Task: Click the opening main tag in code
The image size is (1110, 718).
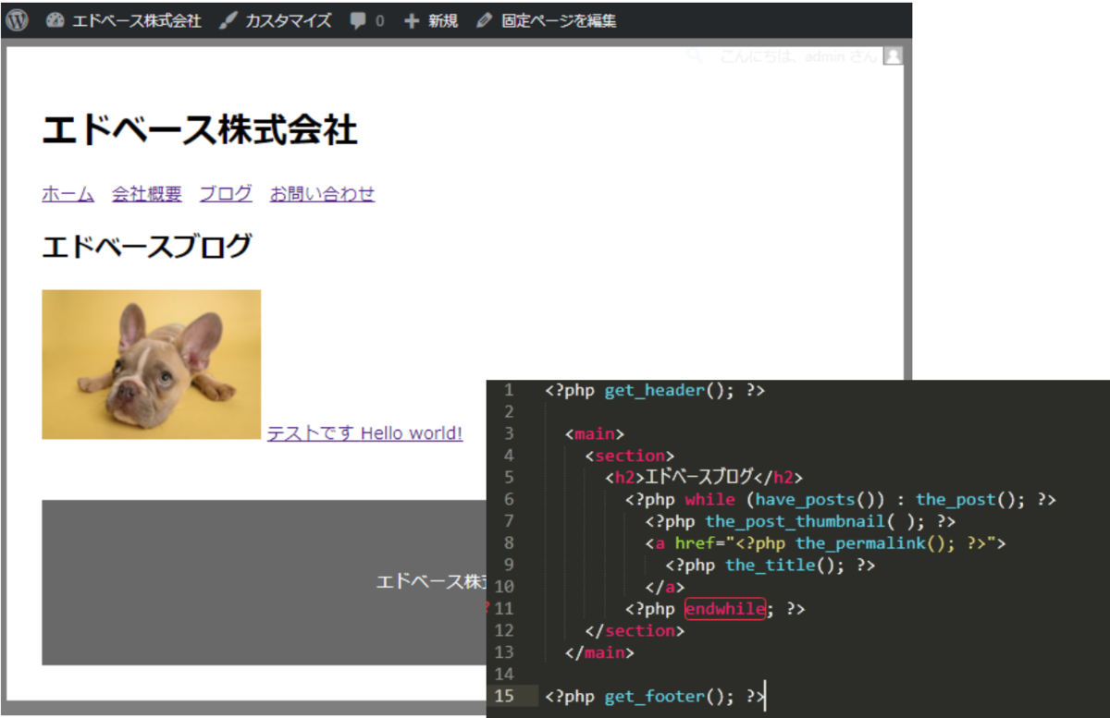Action: click(595, 433)
